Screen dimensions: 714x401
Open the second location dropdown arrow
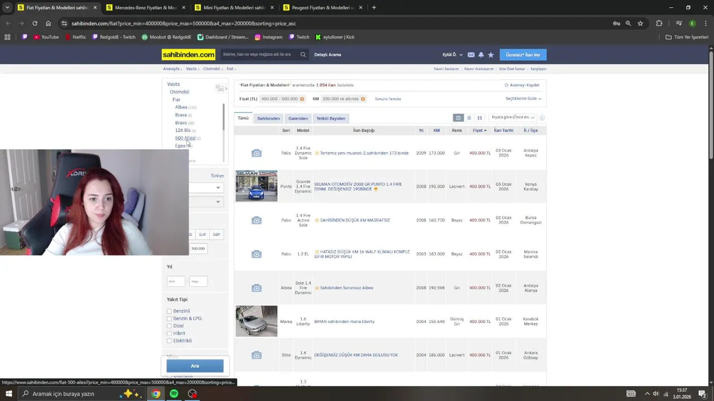point(218,202)
